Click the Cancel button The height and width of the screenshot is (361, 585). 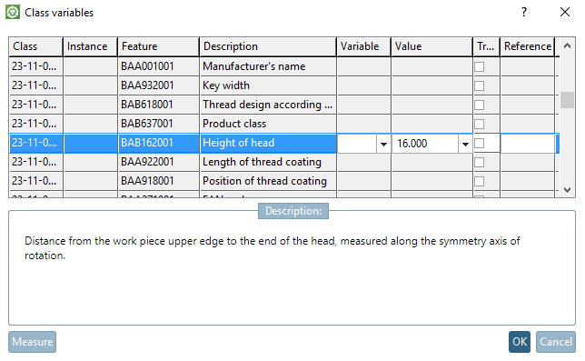(x=556, y=342)
